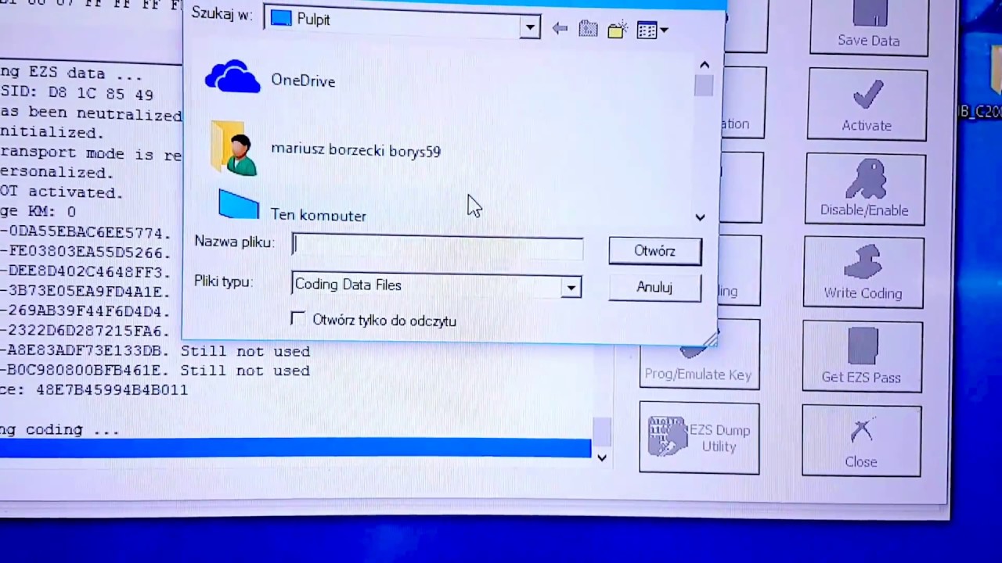Click the file list scroll down arrow
The width and height of the screenshot is (1002, 563).
pos(700,217)
